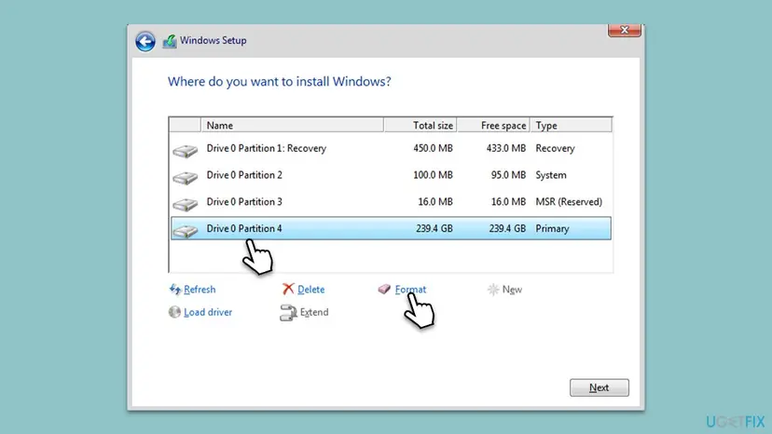Open the Load driver option

click(208, 312)
